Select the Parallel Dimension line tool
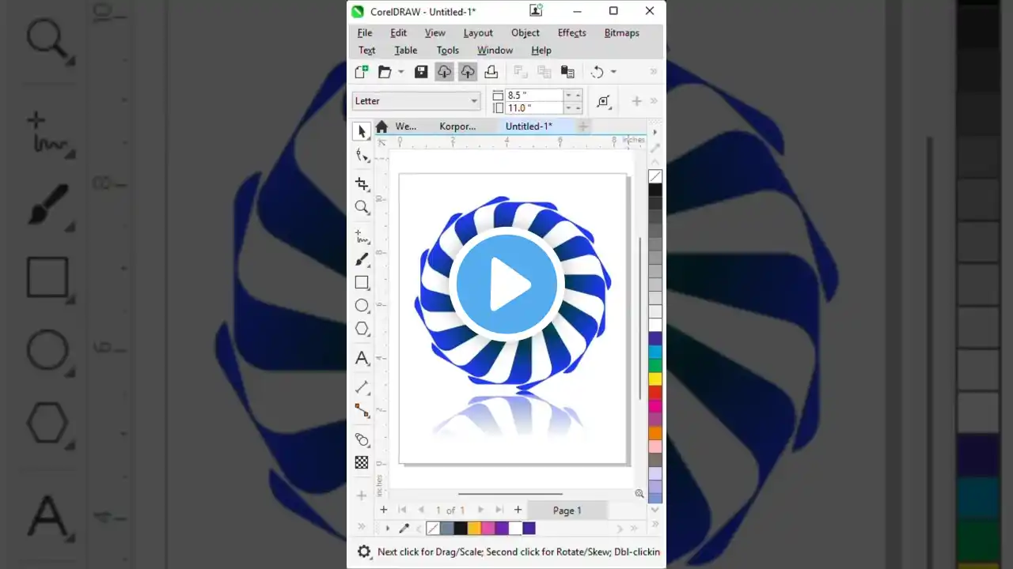The width and height of the screenshot is (1013, 569). (x=362, y=387)
